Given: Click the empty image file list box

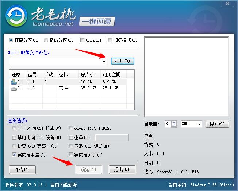Looking at the screenshot, I should coord(187,77).
